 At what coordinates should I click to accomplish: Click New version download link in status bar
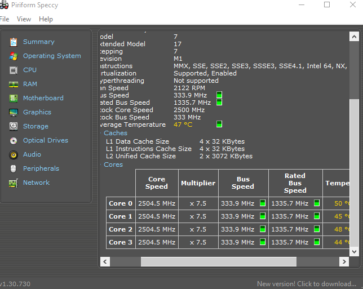[307, 284]
